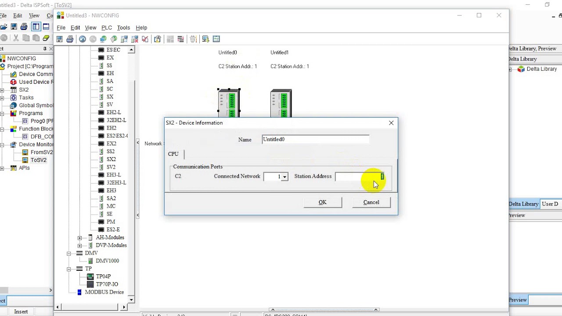Close SX2 Device Information dialog
The height and width of the screenshot is (316, 562).
click(x=391, y=123)
